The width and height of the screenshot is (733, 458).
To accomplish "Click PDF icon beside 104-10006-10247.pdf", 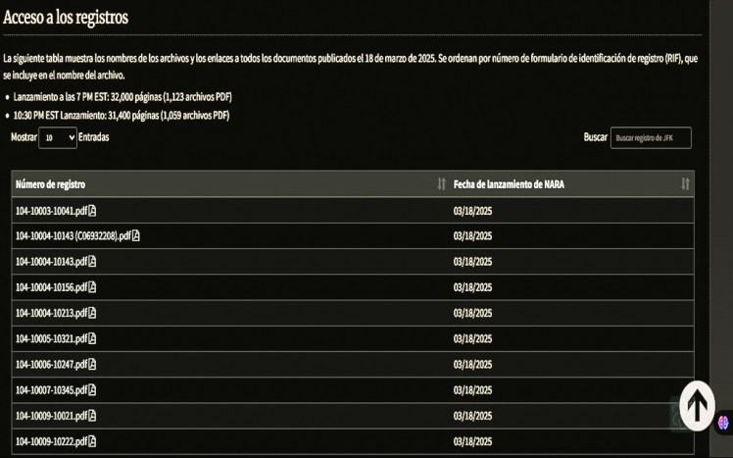I will (92, 364).
